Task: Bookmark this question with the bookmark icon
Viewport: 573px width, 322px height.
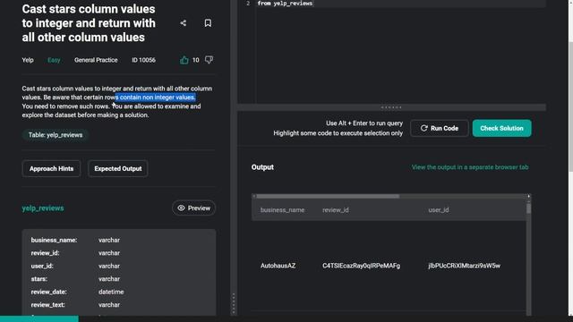Action: 208,23
